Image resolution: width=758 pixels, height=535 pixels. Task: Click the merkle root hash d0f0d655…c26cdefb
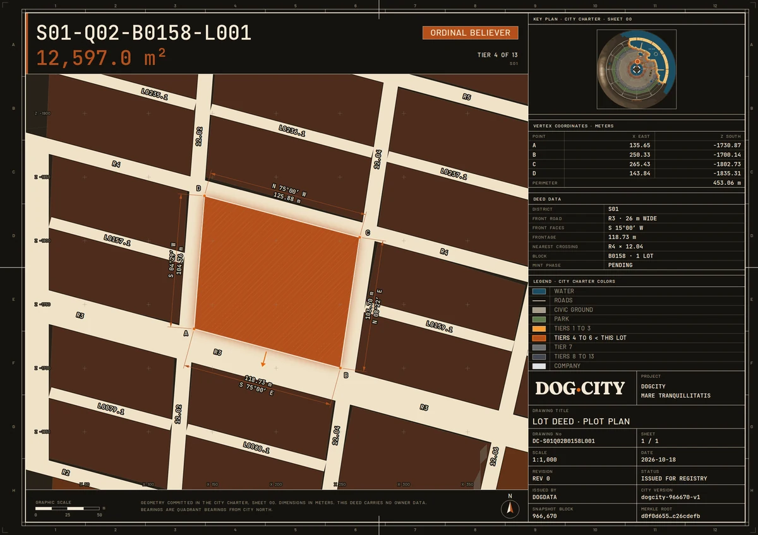pyautogui.click(x=671, y=516)
